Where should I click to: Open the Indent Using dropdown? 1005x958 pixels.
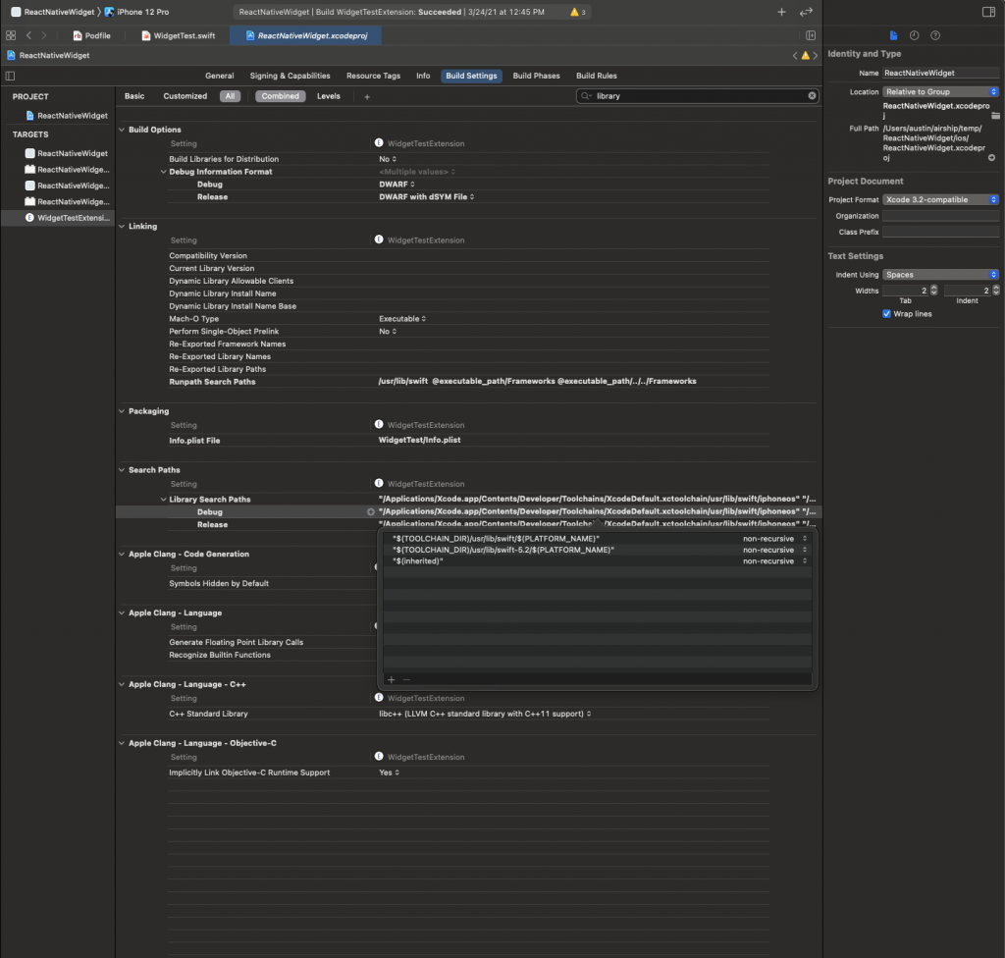point(940,275)
